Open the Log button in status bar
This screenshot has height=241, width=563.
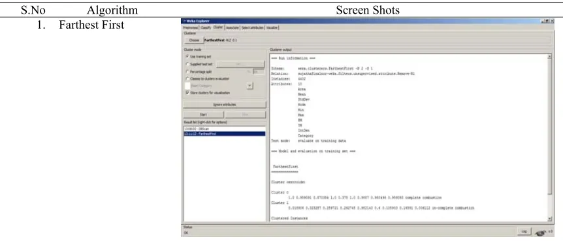524,231
